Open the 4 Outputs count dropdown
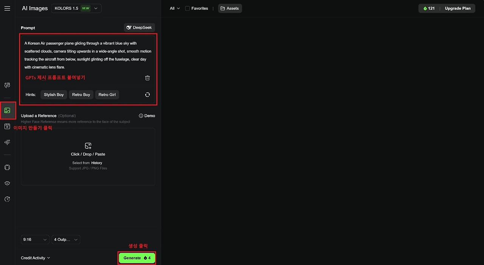484x265 pixels. [x=66, y=239]
